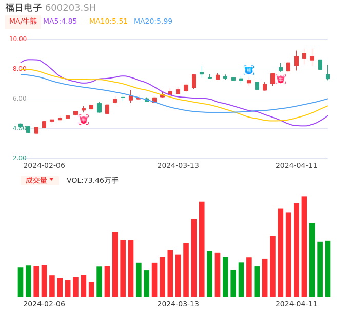Click the tall red volume bar left of 2024-03-13's green bars
352x311 pixels.
(x=202, y=249)
